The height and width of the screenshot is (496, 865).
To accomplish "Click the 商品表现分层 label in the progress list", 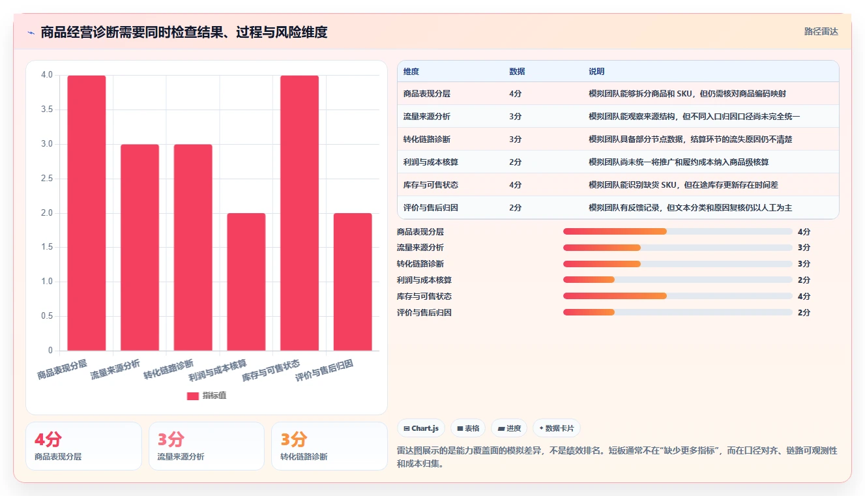I will pos(420,231).
